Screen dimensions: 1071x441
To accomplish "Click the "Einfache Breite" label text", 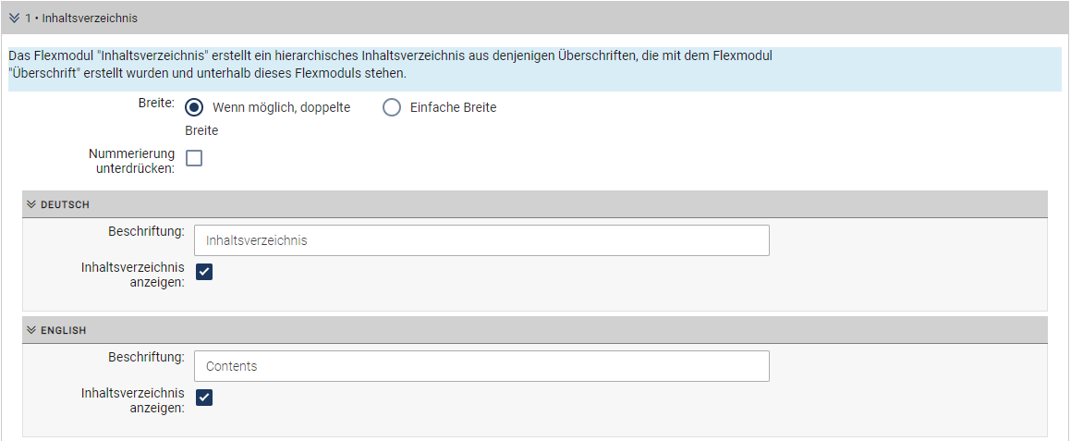I will tap(453, 107).
